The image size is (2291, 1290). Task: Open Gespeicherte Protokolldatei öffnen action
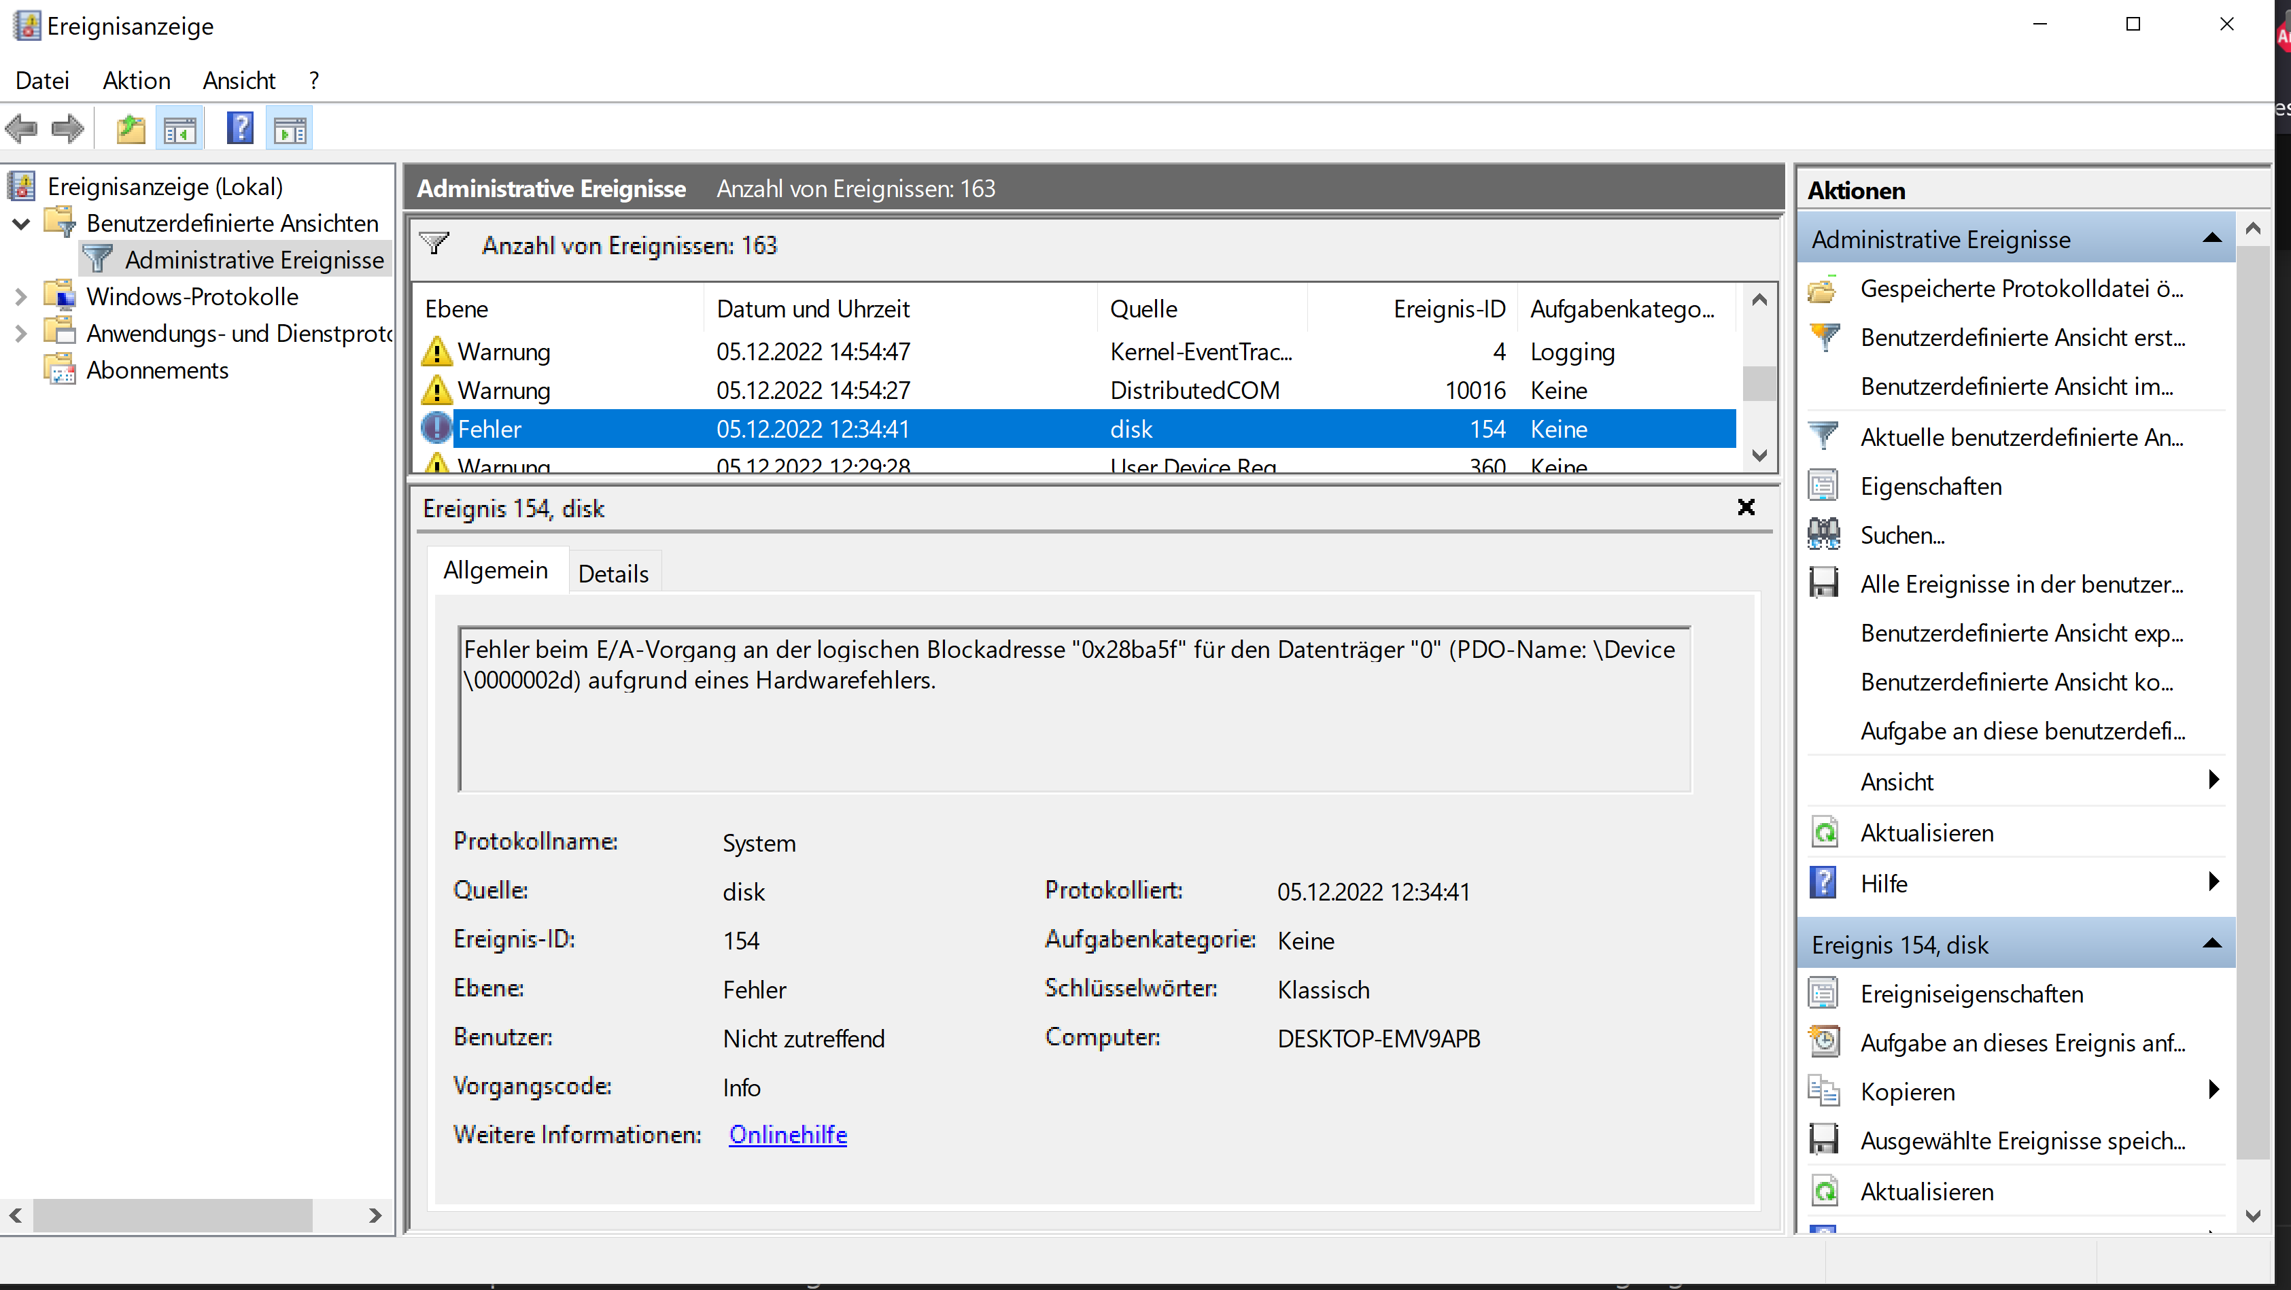[2020, 289]
